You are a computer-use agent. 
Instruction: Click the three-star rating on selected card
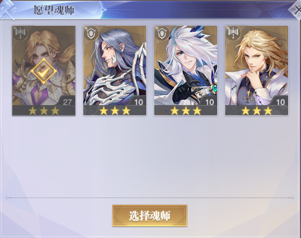tap(44, 111)
